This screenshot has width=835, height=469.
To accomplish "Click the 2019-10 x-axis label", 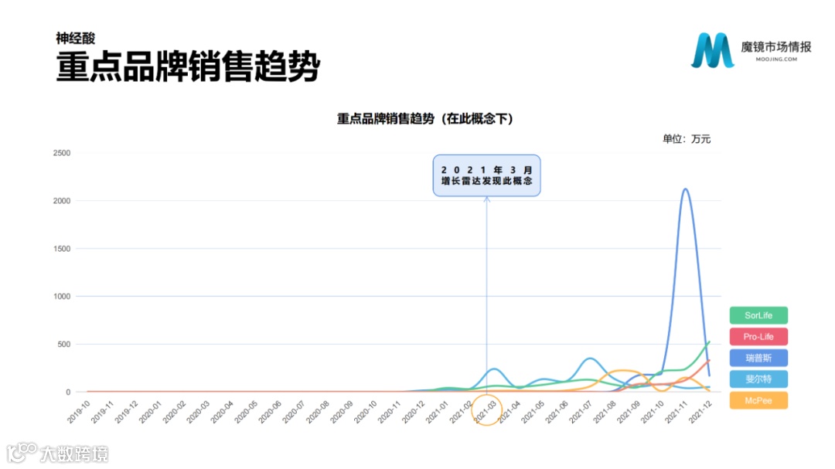I will [x=79, y=412].
